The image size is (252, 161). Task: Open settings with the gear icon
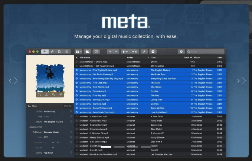click(x=181, y=52)
